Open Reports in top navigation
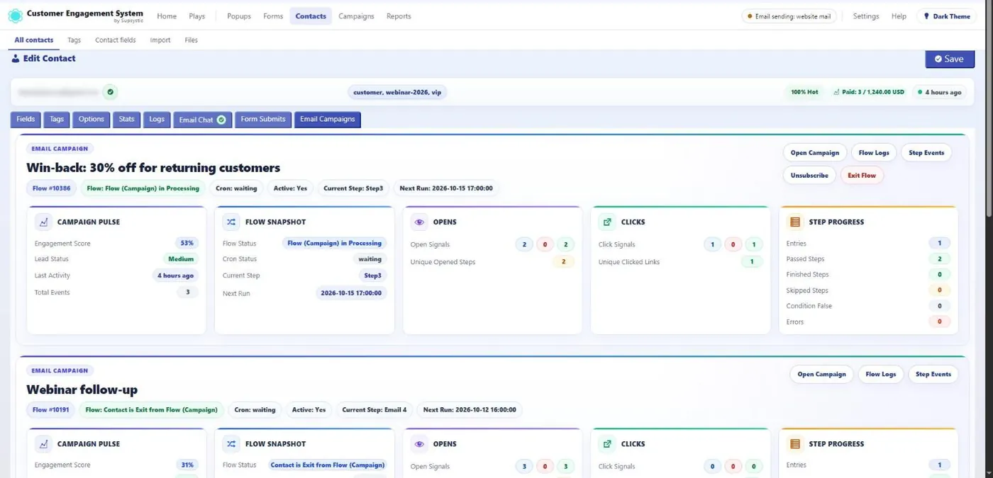The height and width of the screenshot is (478, 993). click(399, 16)
